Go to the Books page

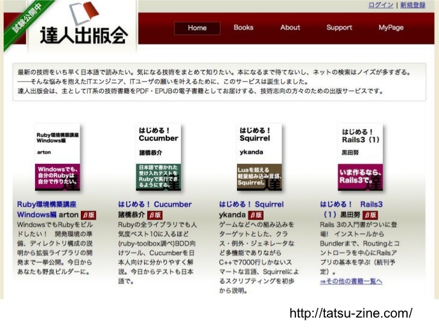click(x=243, y=28)
